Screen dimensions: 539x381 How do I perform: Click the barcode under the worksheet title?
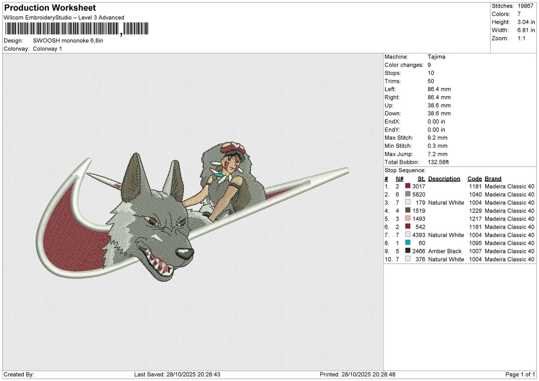coord(76,29)
